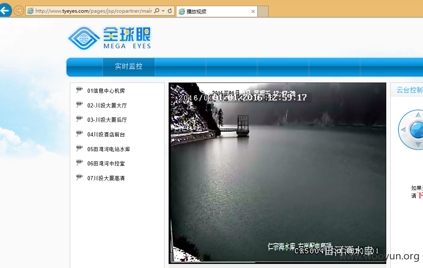Click the browser Back arrow button
The height and width of the screenshot is (268, 423).
click(x=4, y=11)
